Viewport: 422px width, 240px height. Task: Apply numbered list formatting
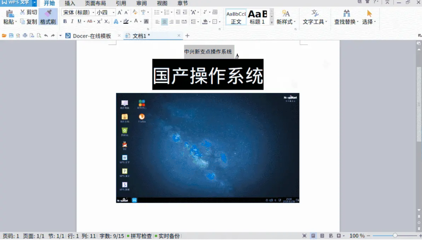(166, 12)
